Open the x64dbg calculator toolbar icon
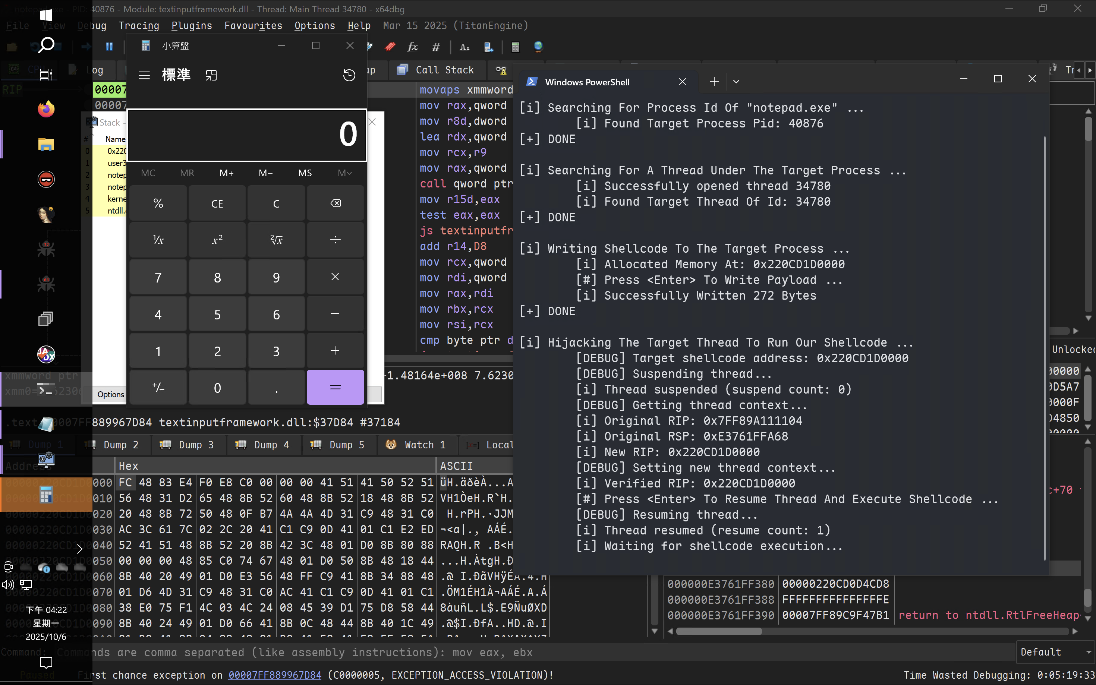The height and width of the screenshot is (685, 1096). point(515,47)
